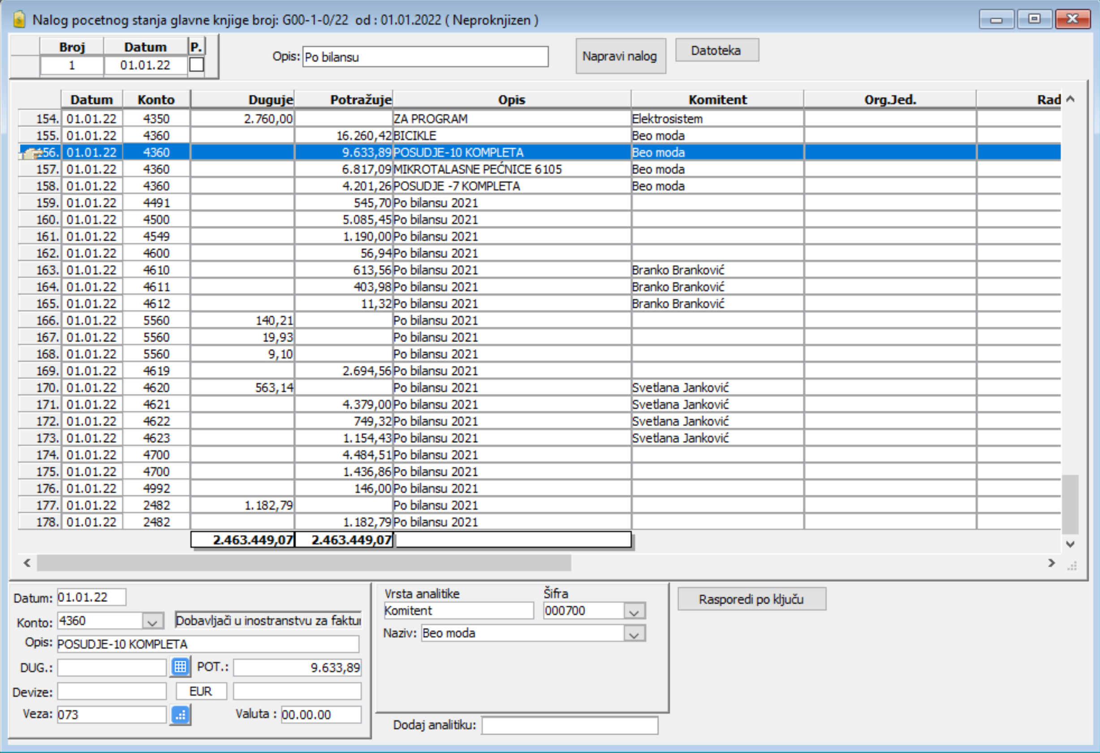The image size is (1100, 753).
Task: Click the Komitent column header
Action: (717, 100)
